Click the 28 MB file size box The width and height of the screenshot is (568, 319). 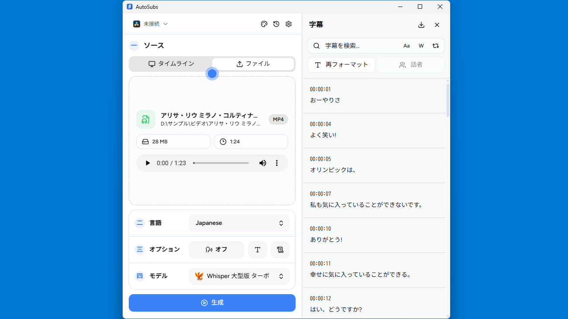[x=173, y=142]
